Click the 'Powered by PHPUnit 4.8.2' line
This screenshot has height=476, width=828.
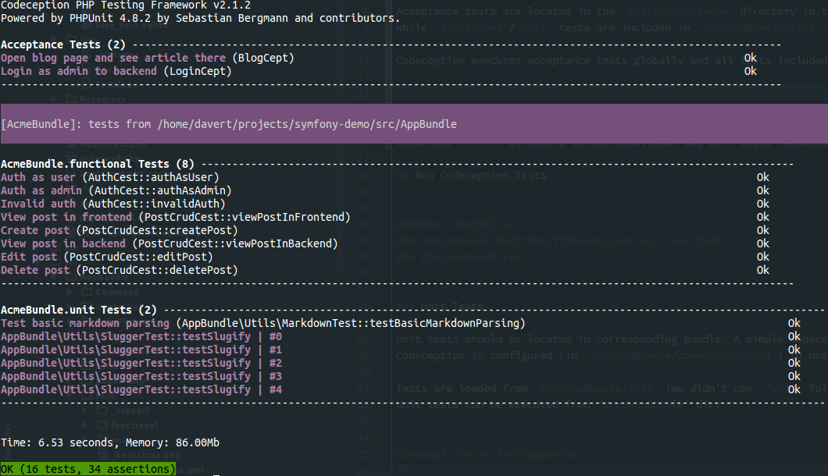(x=200, y=19)
